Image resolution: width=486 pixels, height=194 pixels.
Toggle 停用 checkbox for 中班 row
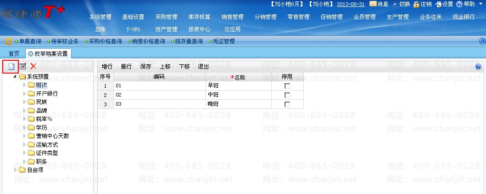pos(287,95)
